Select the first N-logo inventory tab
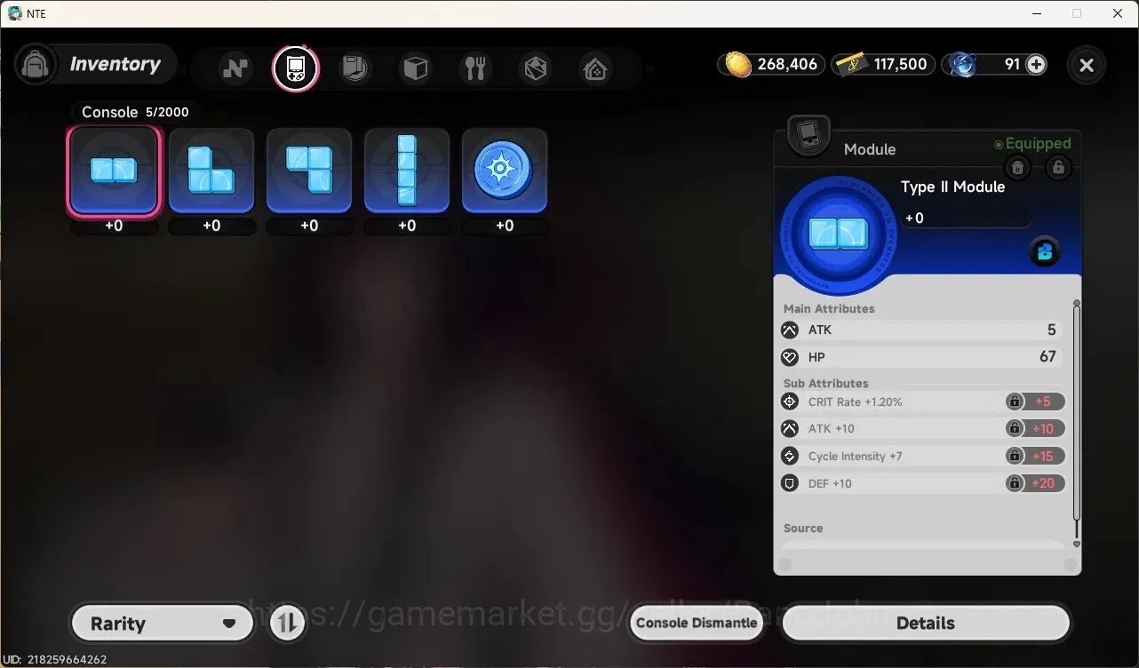This screenshot has width=1139, height=668. pos(235,68)
